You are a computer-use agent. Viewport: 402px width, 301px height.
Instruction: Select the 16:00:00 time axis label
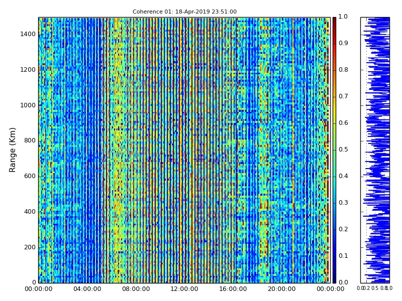point(233,289)
